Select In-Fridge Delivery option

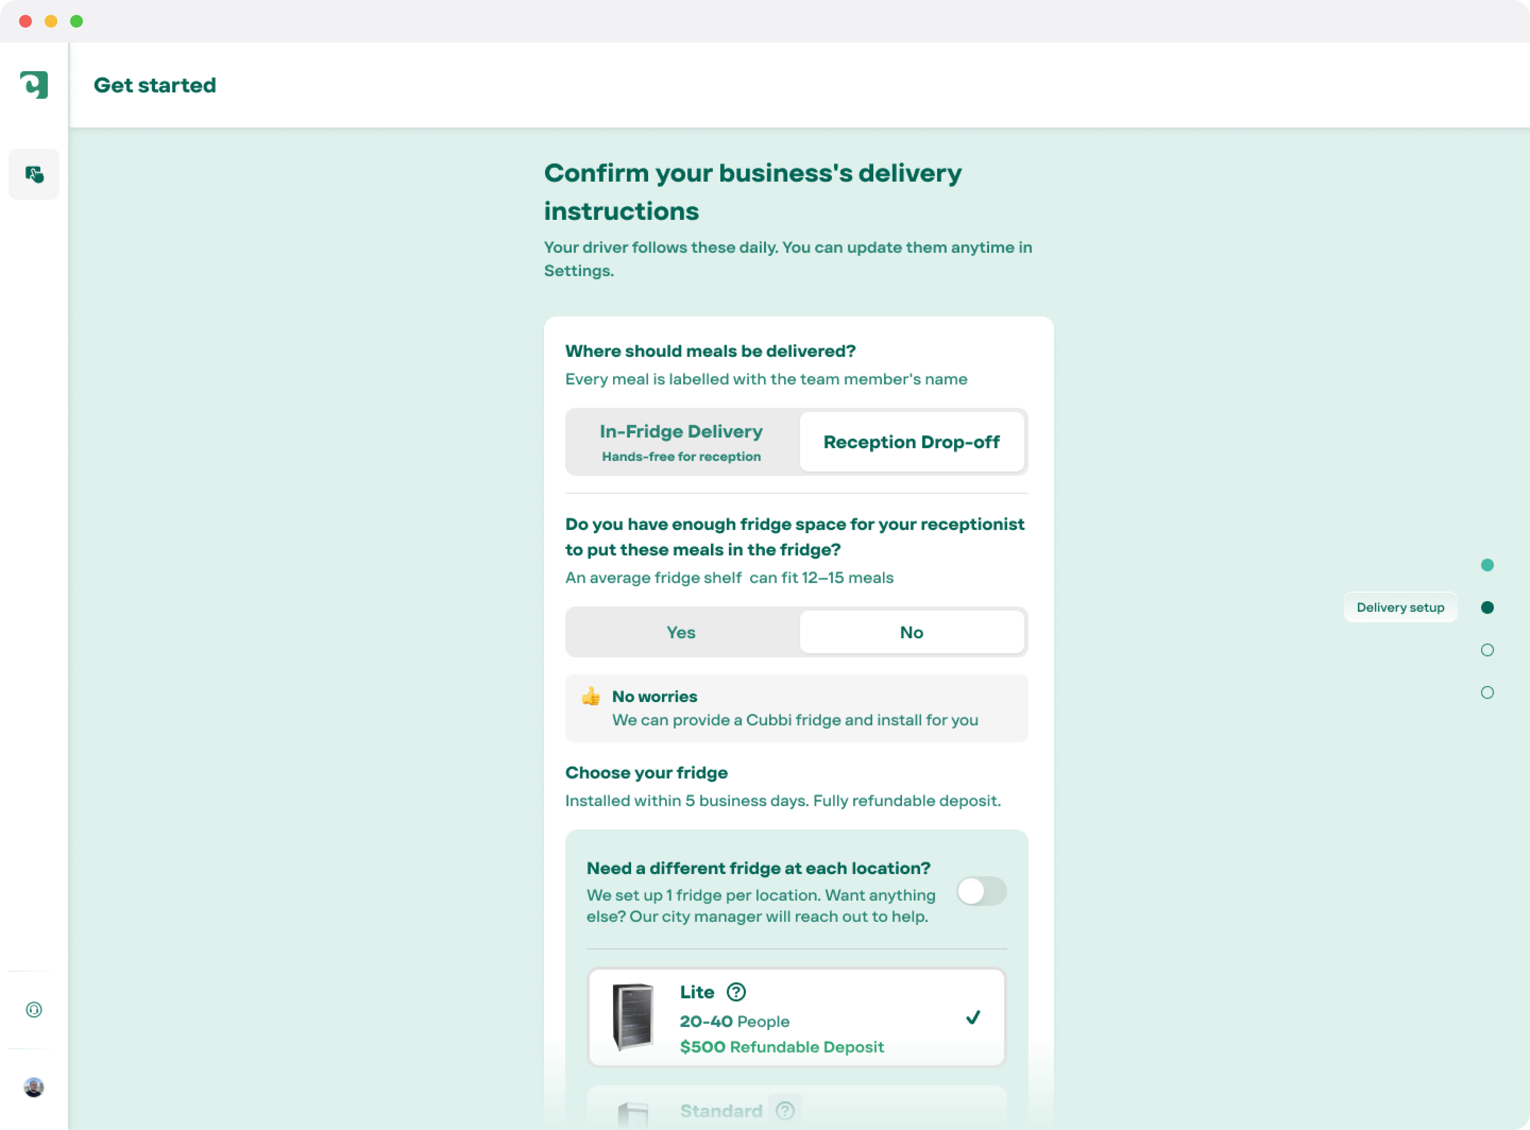pos(681,442)
